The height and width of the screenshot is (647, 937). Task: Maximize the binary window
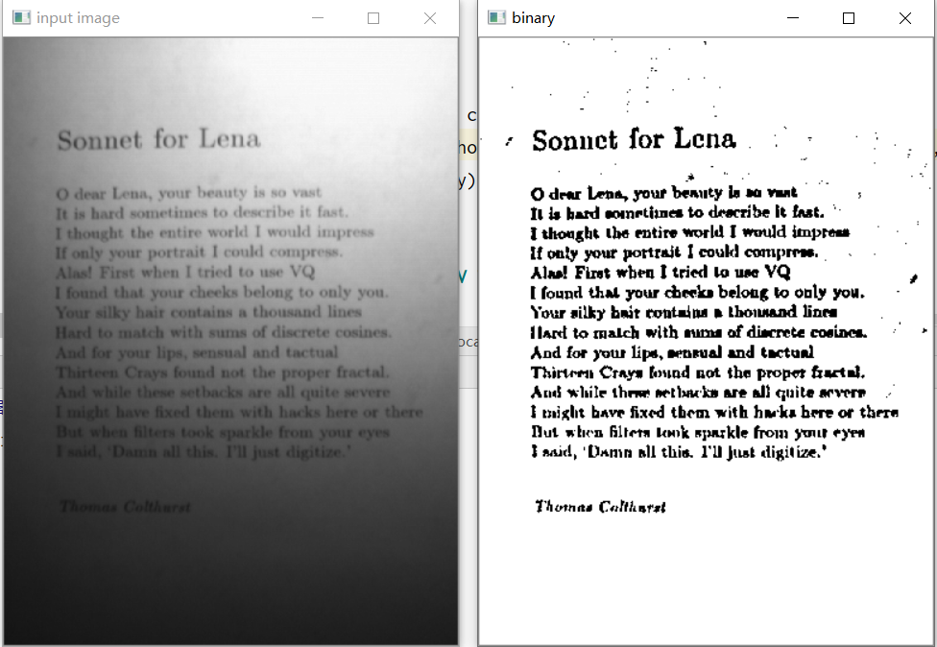(x=849, y=18)
